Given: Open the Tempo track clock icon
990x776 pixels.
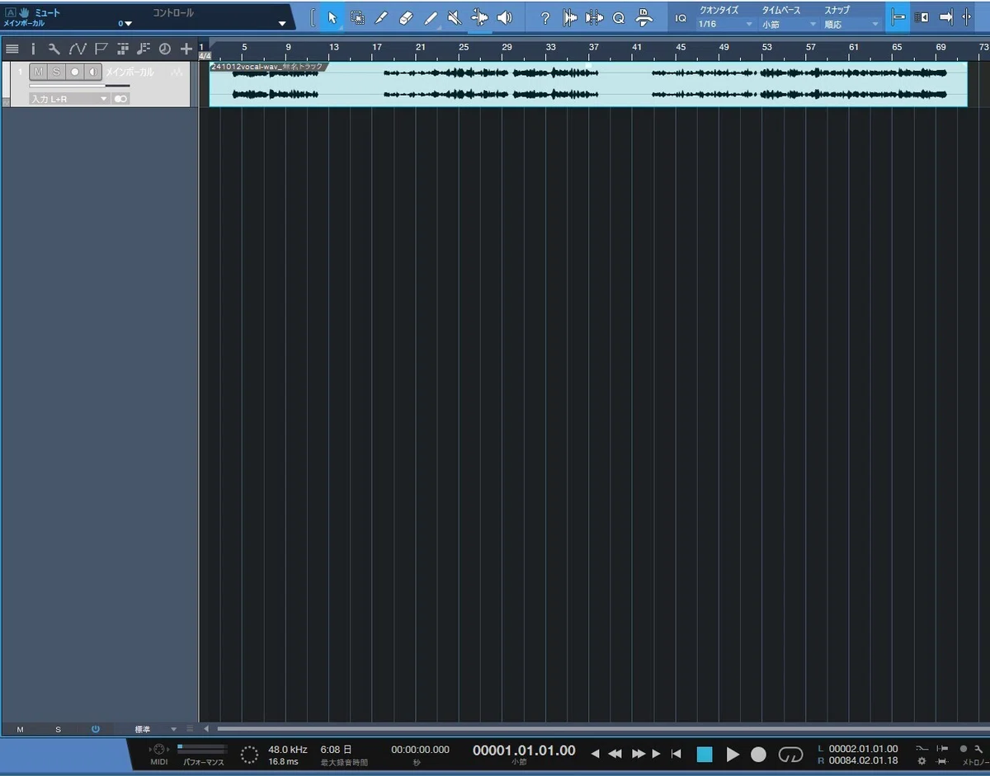Looking at the screenshot, I should (x=164, y=49).
